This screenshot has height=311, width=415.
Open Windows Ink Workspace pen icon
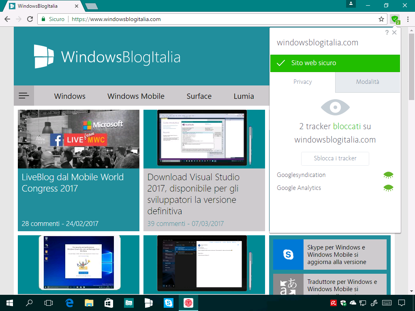374,303
